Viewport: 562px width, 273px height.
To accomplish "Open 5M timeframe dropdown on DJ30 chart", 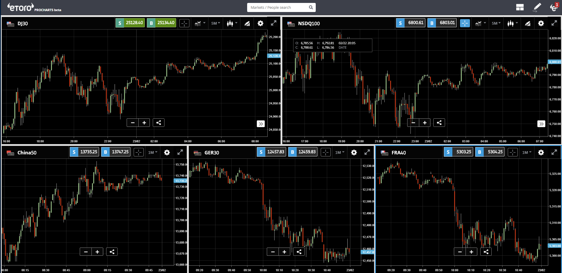I will pos(215,23).
